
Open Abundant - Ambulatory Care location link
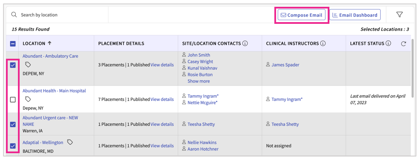point(50,56)
